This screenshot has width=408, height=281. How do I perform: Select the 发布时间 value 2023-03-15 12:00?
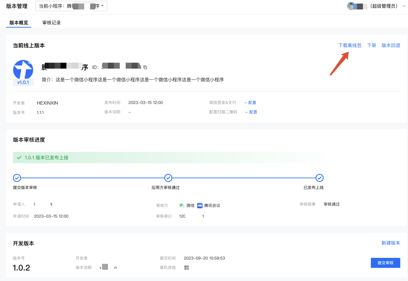pos(146,103)
